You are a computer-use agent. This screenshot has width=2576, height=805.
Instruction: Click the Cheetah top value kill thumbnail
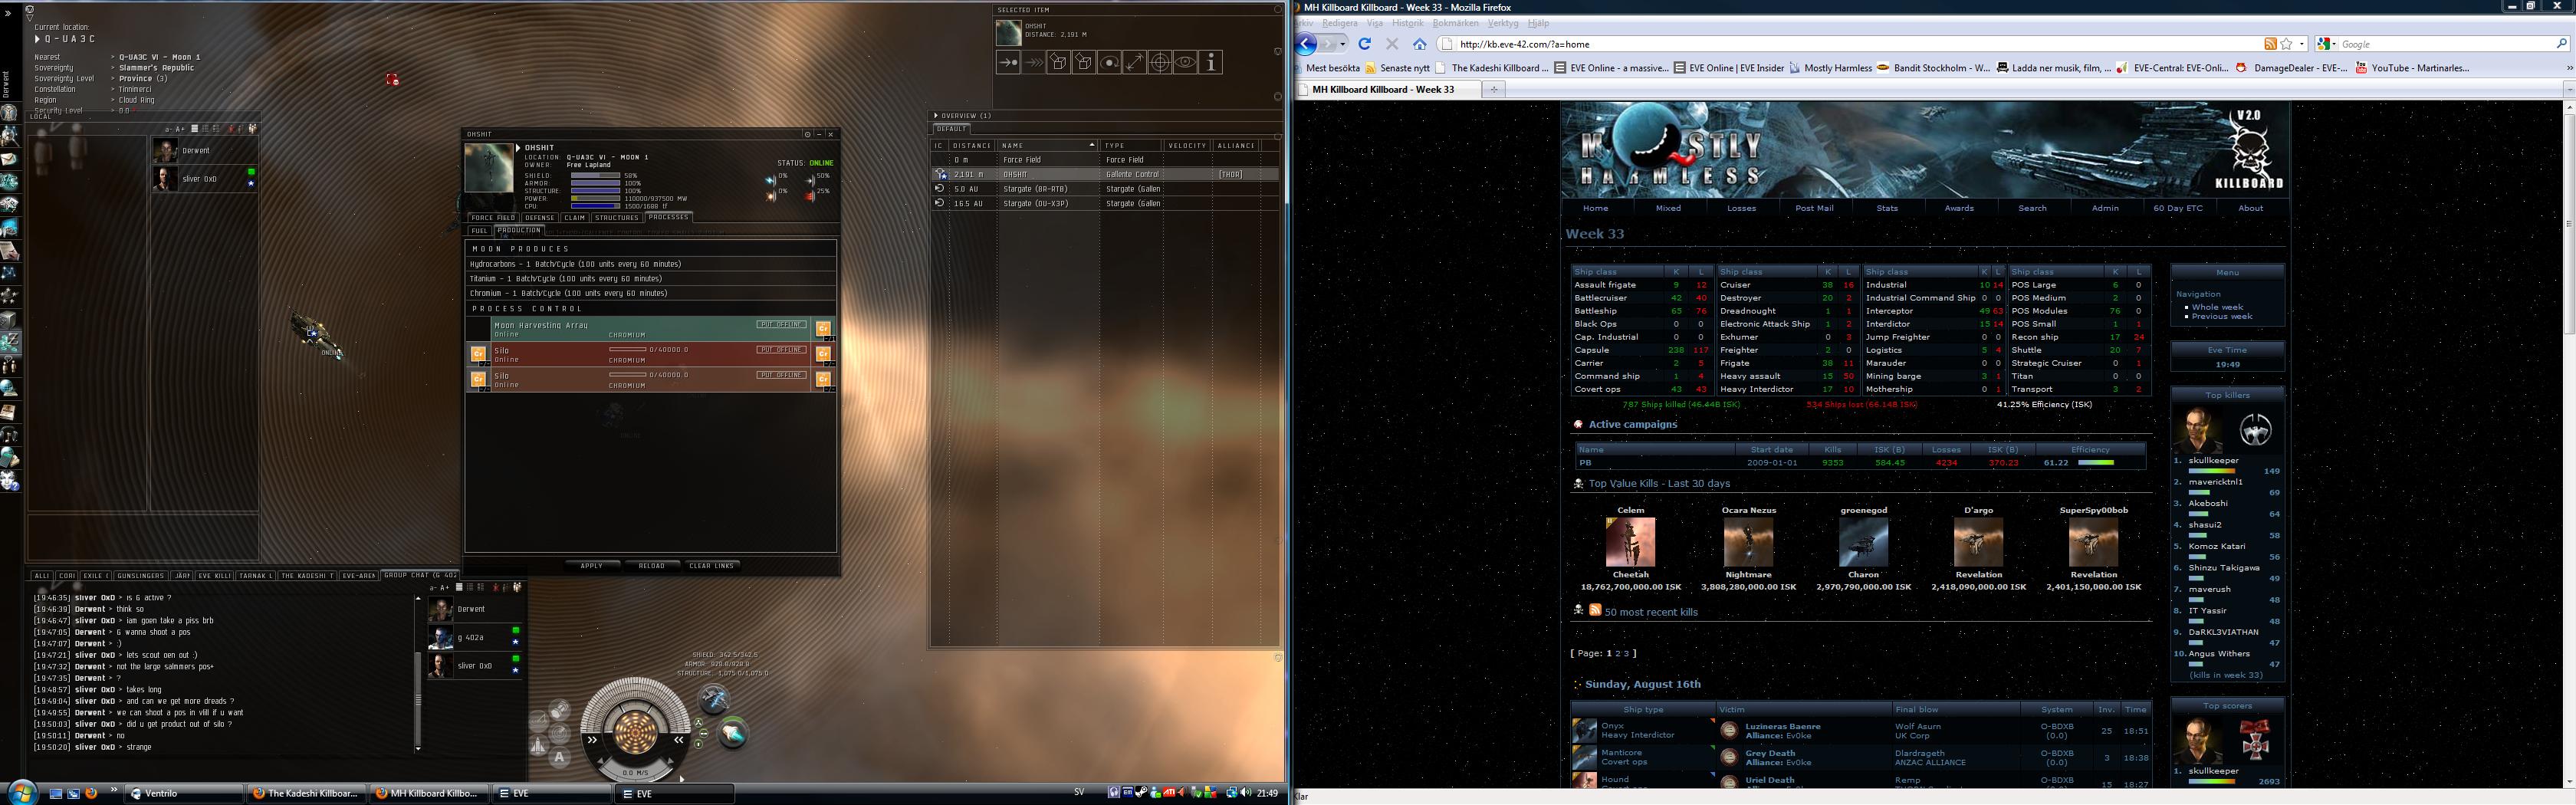[x=1630, y=543]
